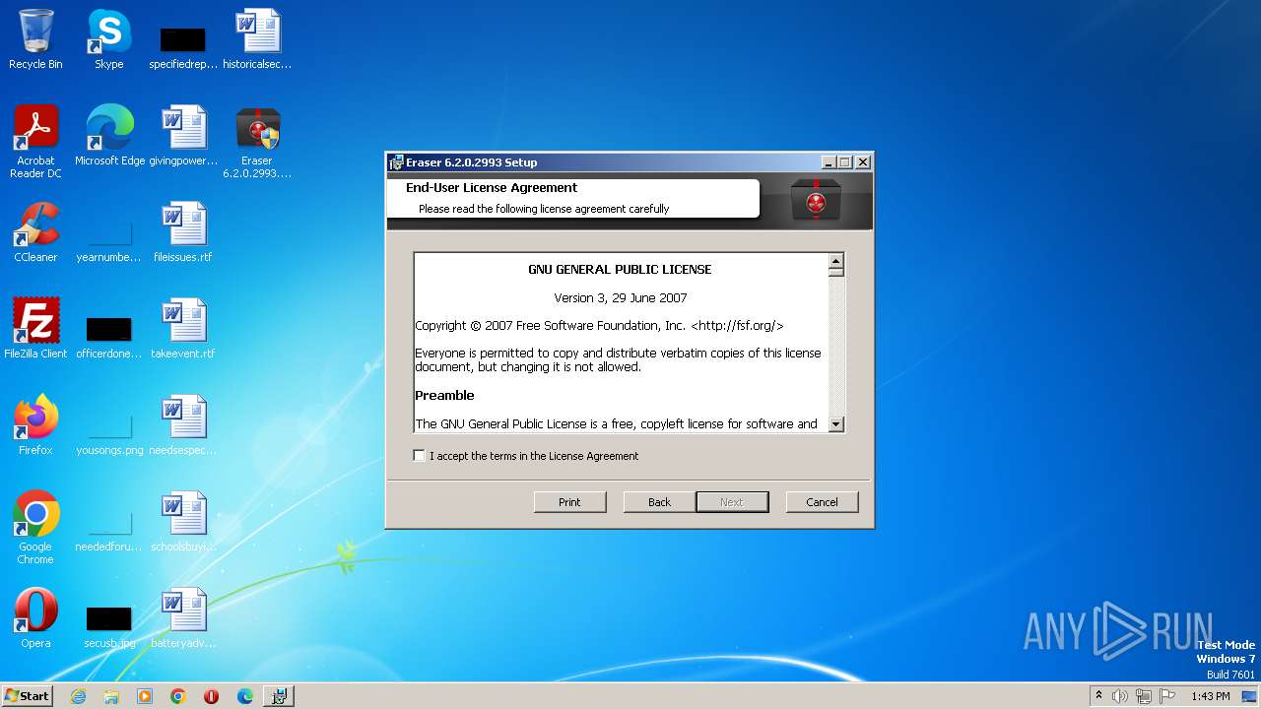Image resolution: width=1261 pixels, height=709 pixels.
Task: Launch Opera from the desktop
Action: coord(35,618)
